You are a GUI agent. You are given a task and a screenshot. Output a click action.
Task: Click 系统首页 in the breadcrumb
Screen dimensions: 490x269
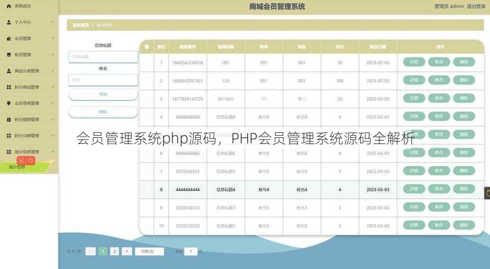pyautogui.click(x=80, y=25)
